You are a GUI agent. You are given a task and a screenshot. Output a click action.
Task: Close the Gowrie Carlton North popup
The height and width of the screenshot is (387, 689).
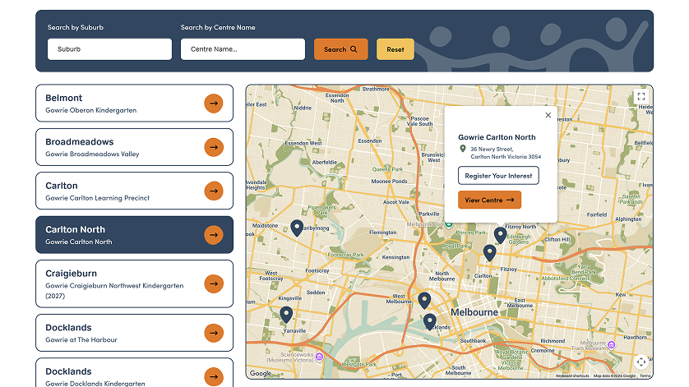pos(548,115)
